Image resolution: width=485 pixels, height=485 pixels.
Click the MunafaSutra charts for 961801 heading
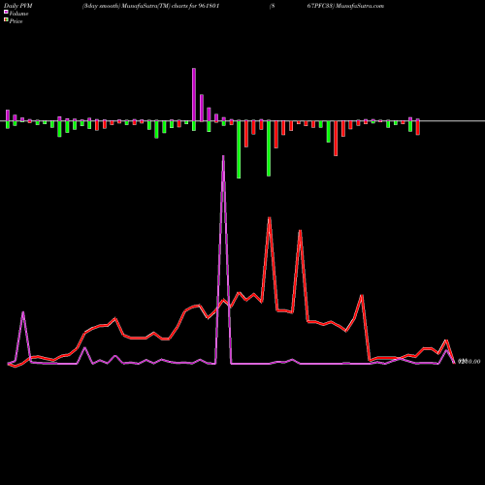coord(150,6)
